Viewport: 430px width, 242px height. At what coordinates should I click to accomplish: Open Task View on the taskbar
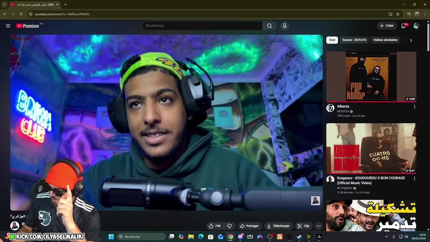[171, 237]
